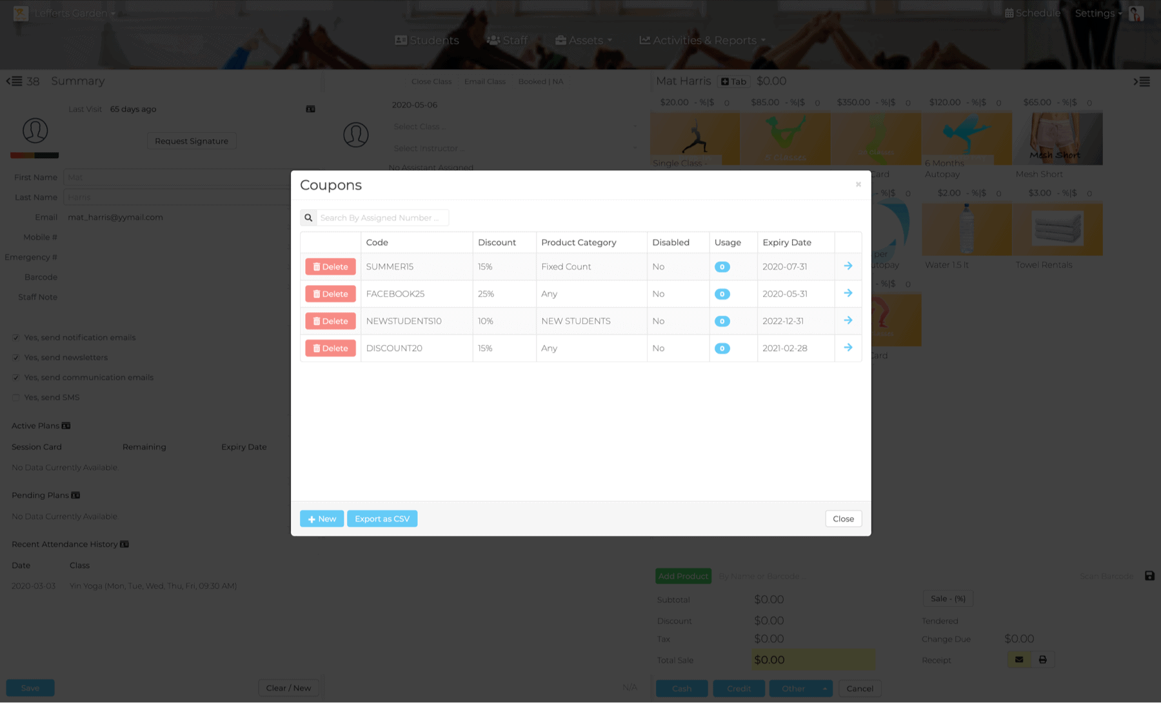Toggle send notification emails checkbox
1161x703 pixels.
[x=16, y=337]
